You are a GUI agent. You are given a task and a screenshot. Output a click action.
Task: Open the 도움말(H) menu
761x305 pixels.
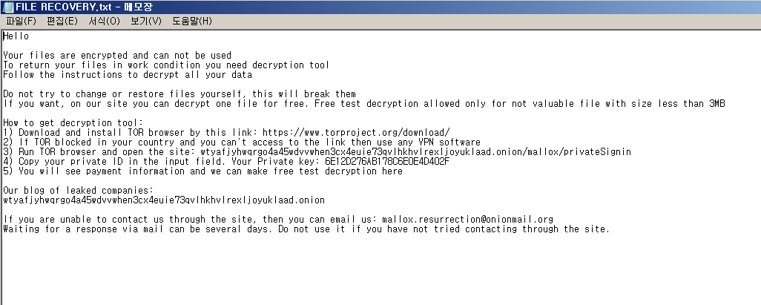pos(192,21)
